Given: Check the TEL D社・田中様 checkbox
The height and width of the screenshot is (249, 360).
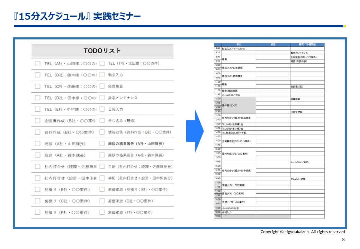Looking at the screenshot, I should tap(38, 98).
